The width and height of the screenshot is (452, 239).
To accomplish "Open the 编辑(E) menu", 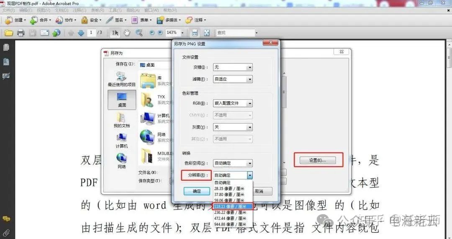I will 26,10.
